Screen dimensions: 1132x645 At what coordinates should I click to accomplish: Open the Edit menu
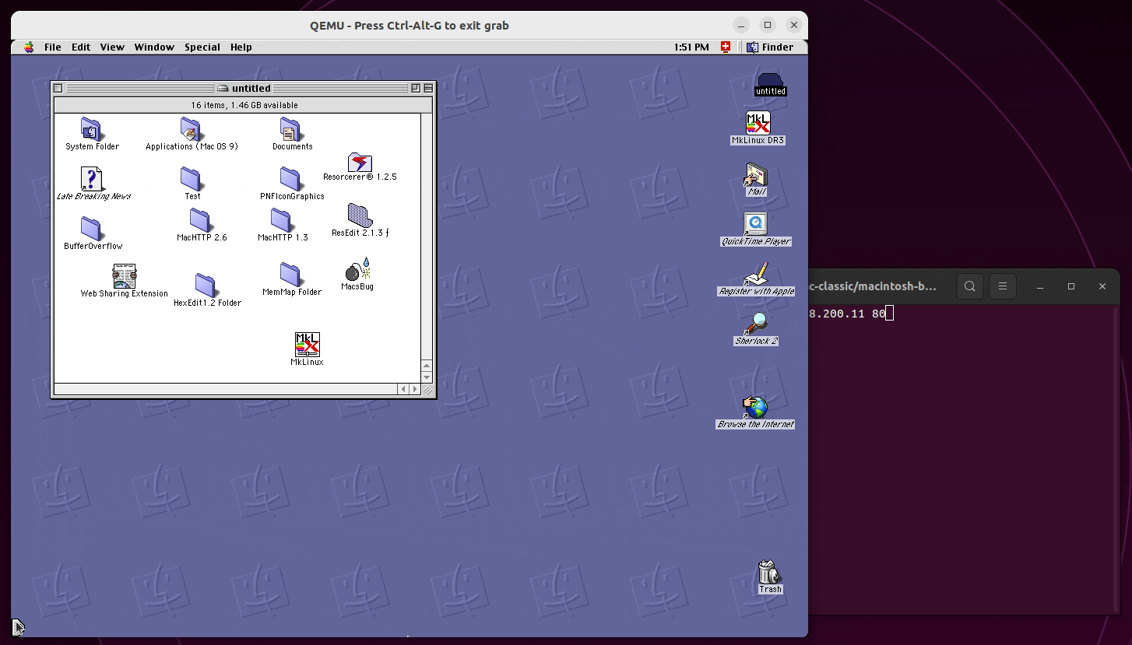coord(81,47)
